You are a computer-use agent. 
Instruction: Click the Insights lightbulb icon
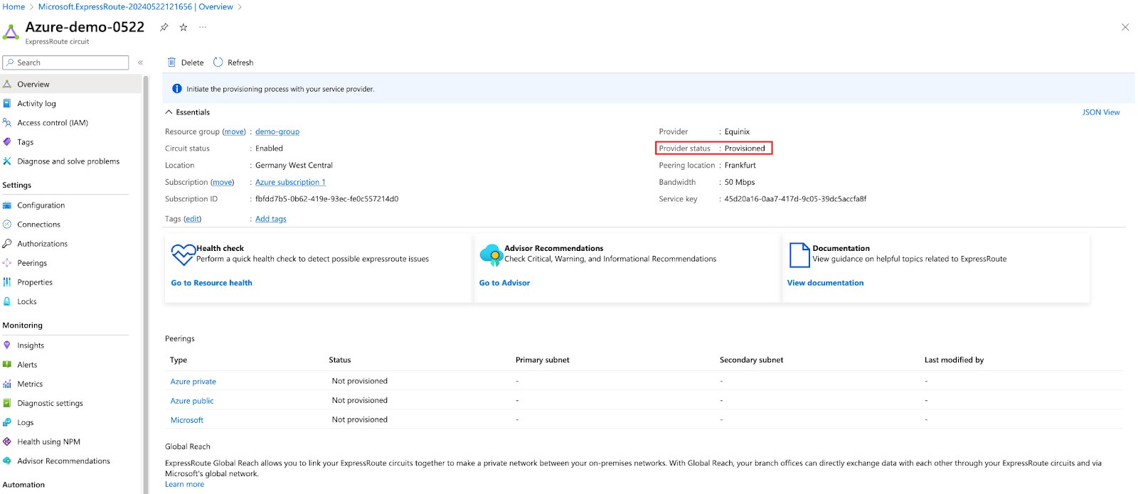[7, 345]
